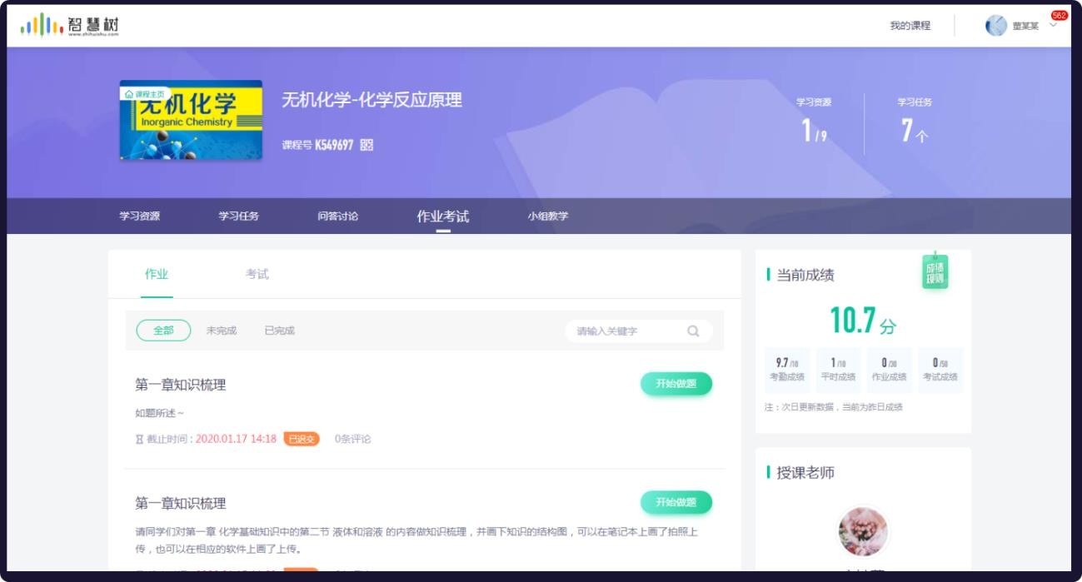1082x582 pixels.
Task: Click the 成绩规则 green tag icon
Action: (935, 272)
